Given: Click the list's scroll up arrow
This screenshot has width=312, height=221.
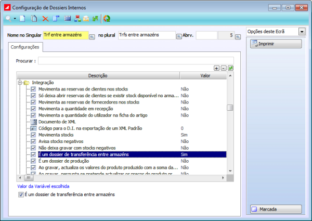Looking at the screenshot, I should click(230, 75).
